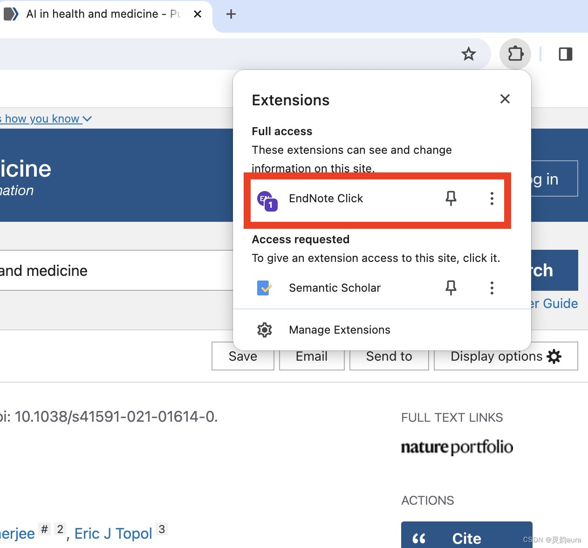588x548 pixels.
Task: Click the FULL TEXT LINKS heading
Action: [452, 418]
